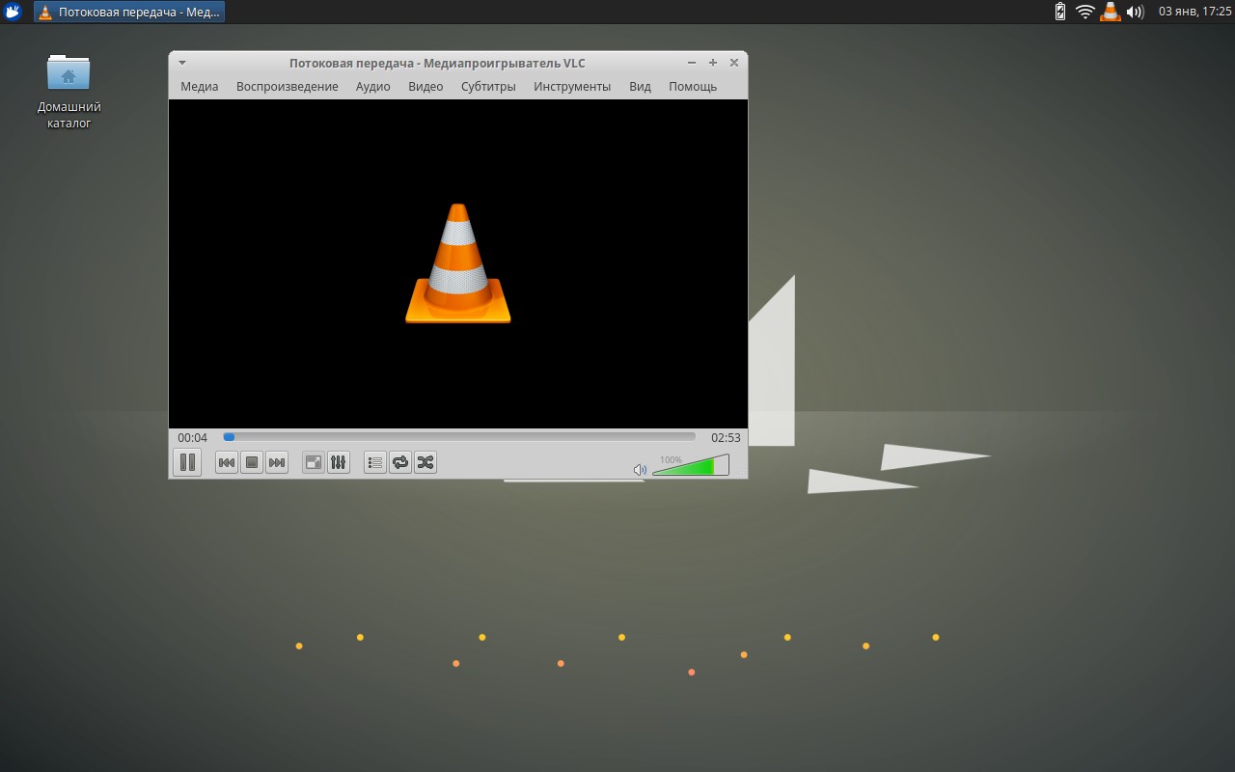Screen dimensions: 1235x772
Task: Pause playback with the pause button
Action: pyautogui.click(x=187, y=462)
